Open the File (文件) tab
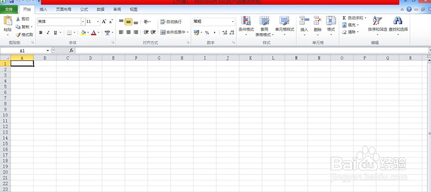Screen dimensions: 431x192 coord(9,9)
